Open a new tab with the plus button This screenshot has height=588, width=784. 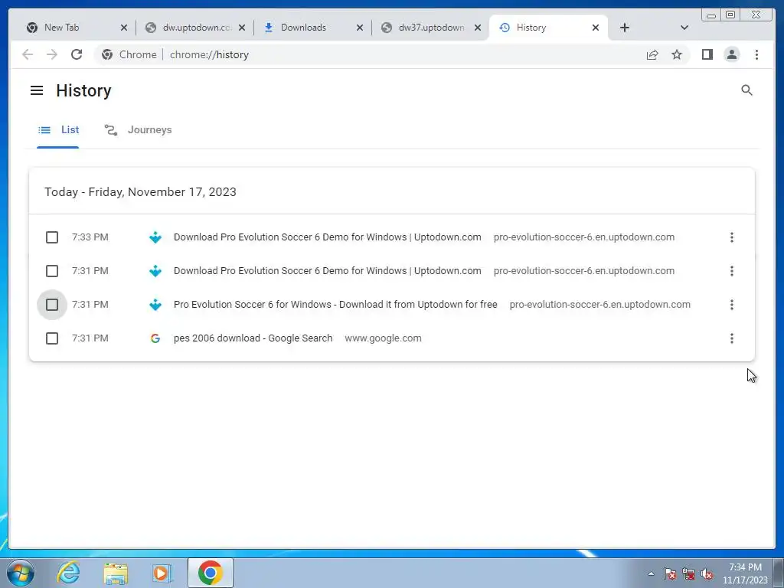pos(625,28)
